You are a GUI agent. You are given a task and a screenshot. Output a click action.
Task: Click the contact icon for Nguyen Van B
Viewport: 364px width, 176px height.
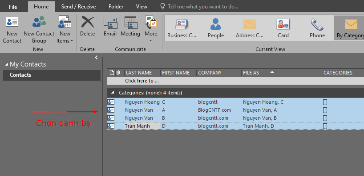pos(111,118)
